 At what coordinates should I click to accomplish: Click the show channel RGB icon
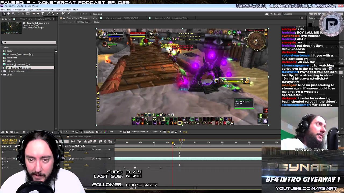[x=105, y=132]
